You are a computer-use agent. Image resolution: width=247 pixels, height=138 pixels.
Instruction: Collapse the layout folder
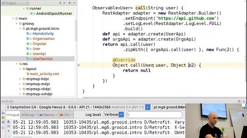(x=20, y=69)
